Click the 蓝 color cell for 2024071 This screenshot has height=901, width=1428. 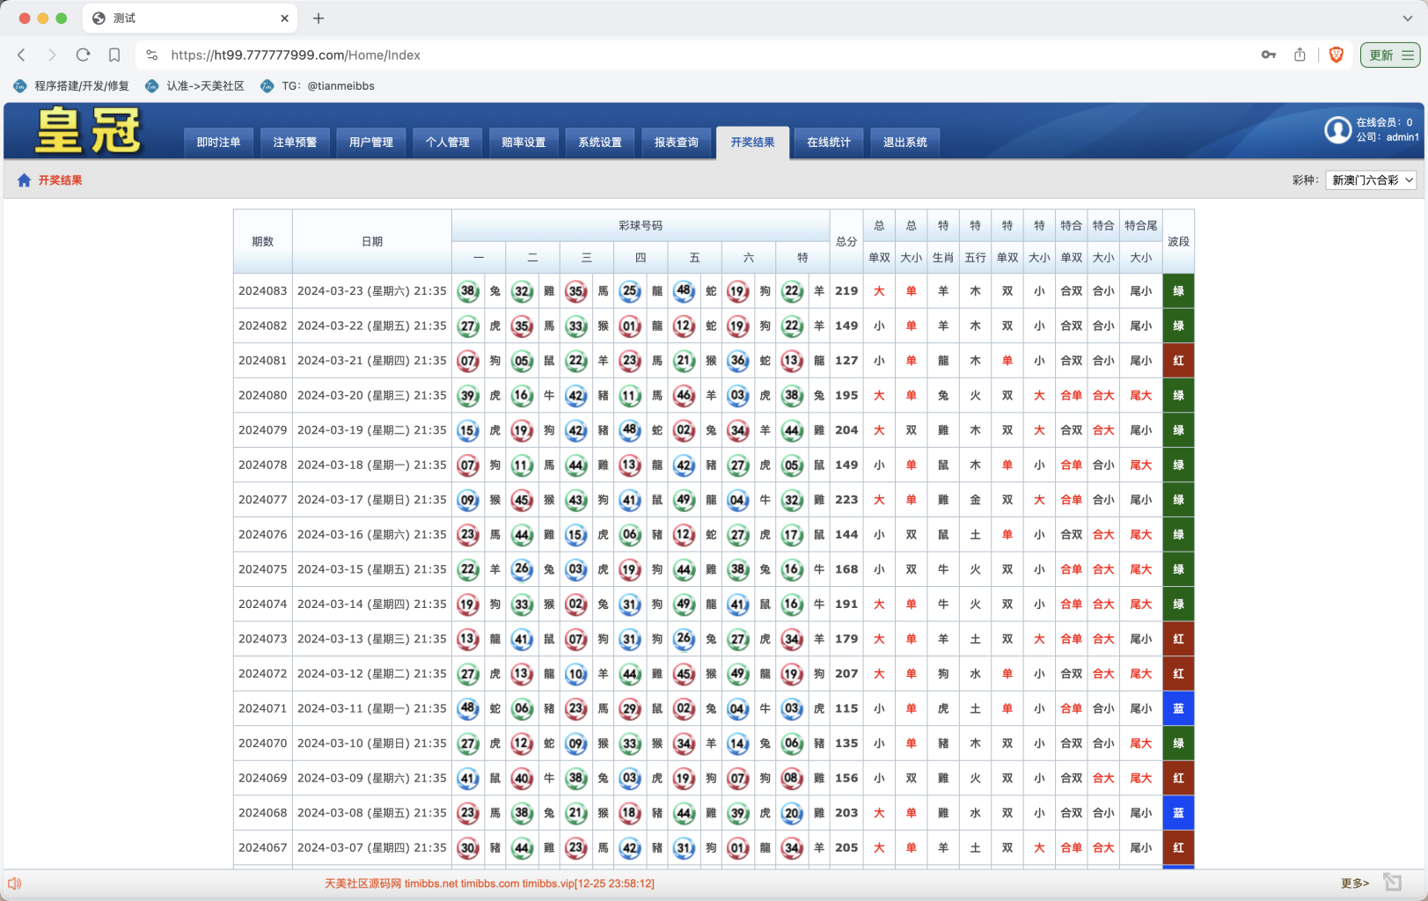click(1178, 708)
